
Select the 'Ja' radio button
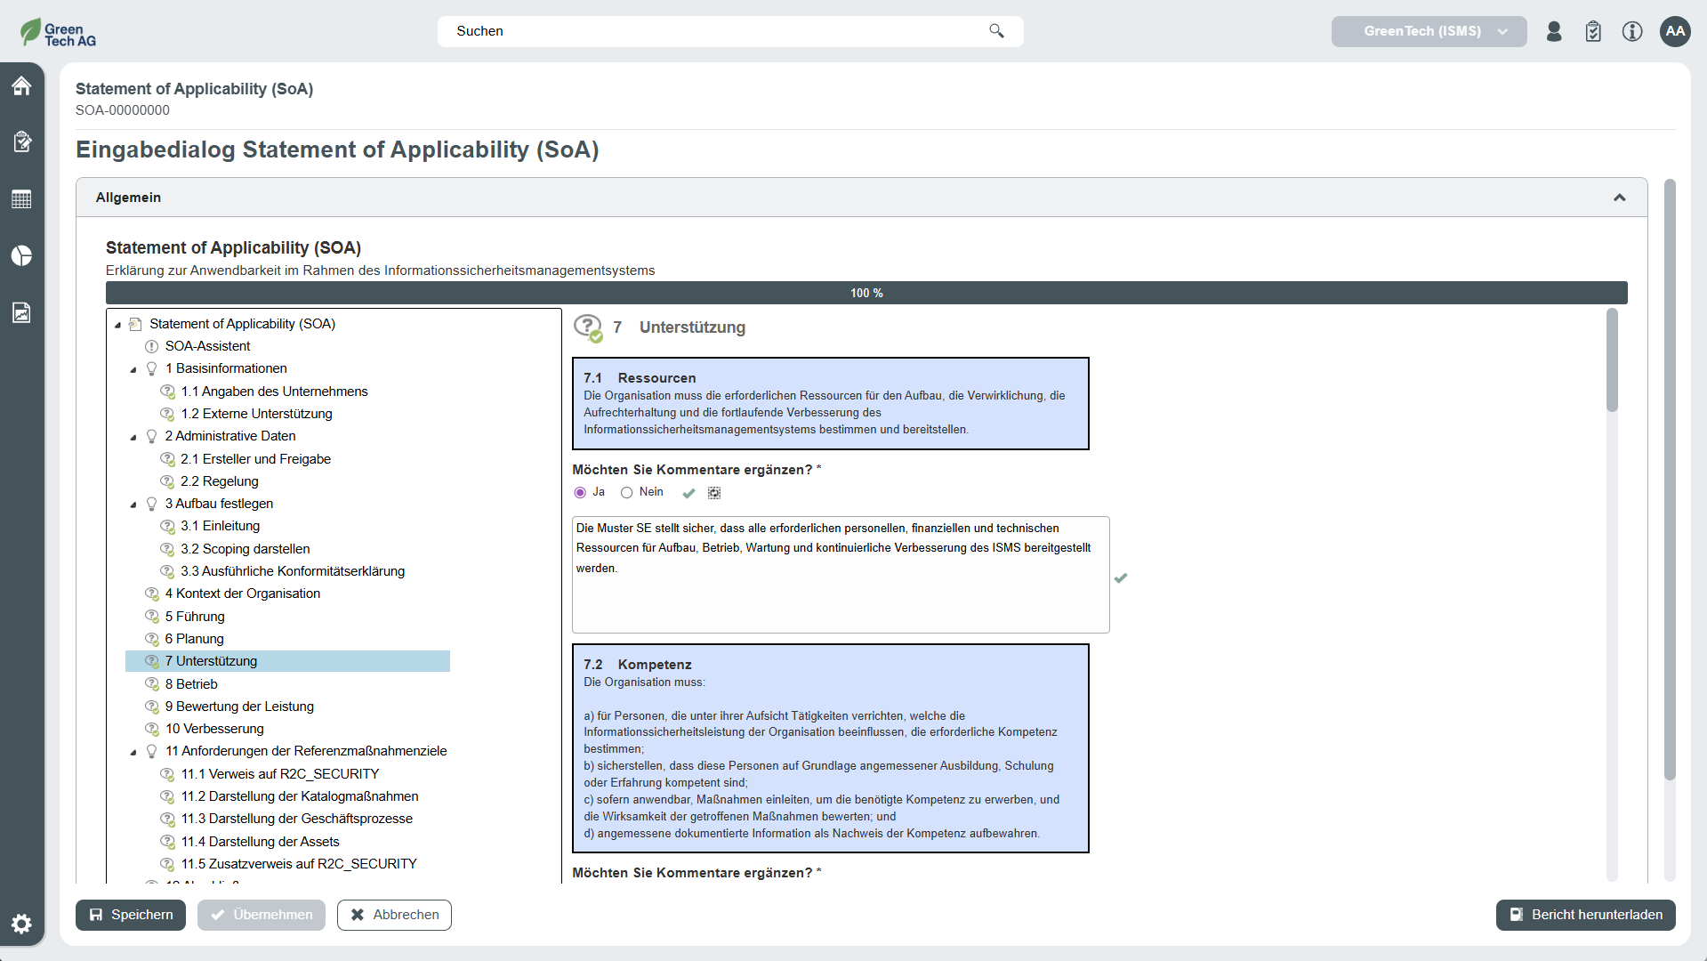580,493
